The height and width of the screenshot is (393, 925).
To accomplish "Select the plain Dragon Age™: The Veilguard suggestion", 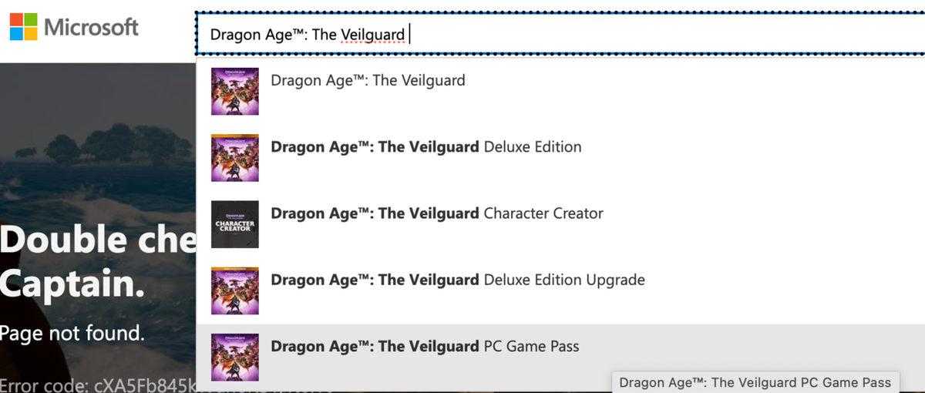I will 368,80.
